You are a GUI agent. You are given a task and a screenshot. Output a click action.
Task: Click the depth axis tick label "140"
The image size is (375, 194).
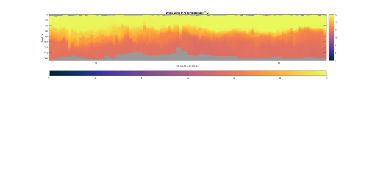46,53
